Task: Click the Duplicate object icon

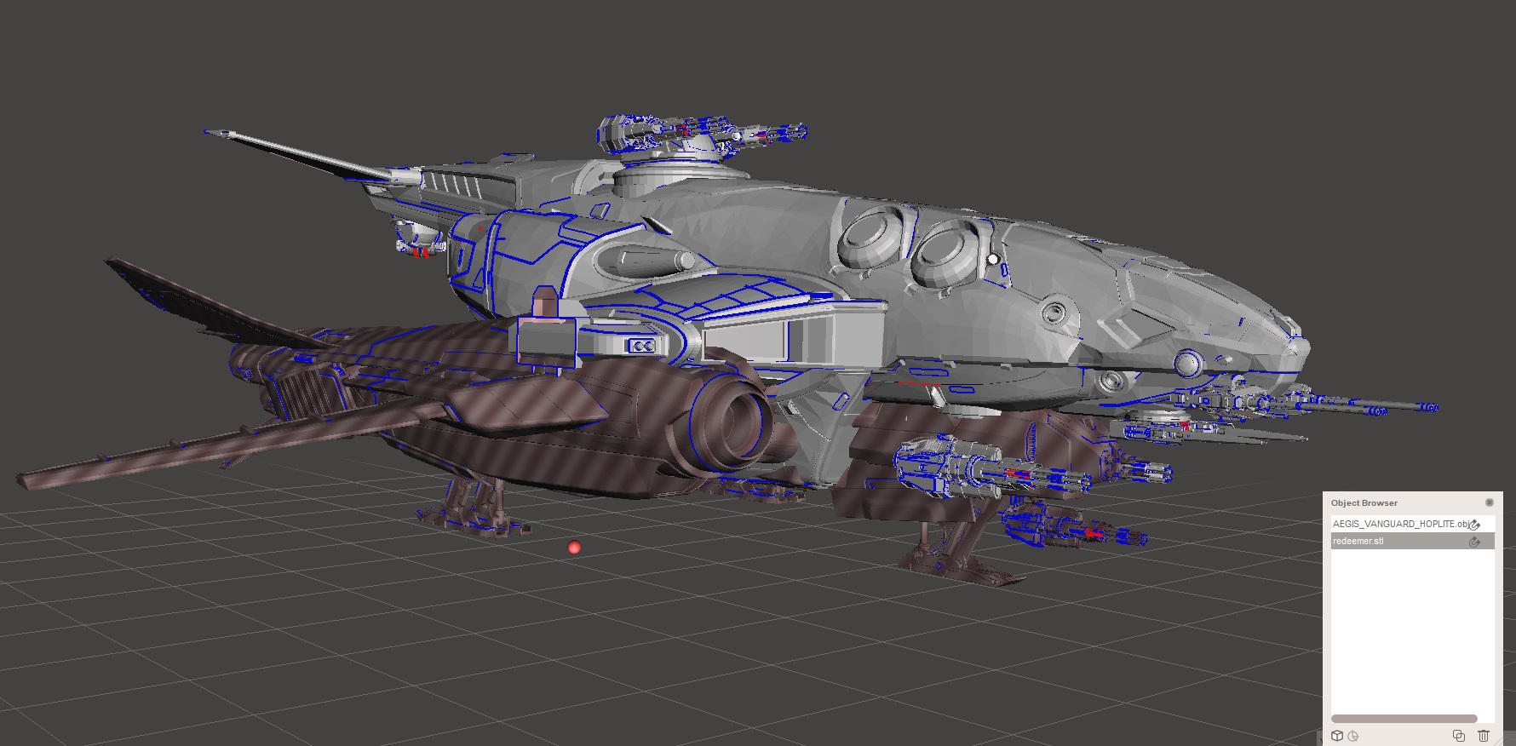Action: (1458, 736)
